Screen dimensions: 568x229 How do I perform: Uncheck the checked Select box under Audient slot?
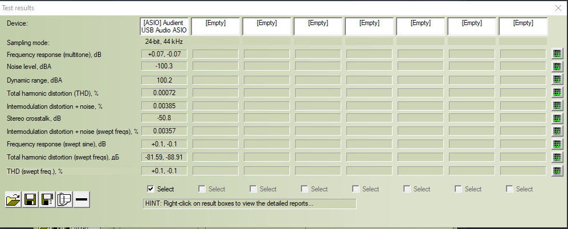[x=151, y=189]
